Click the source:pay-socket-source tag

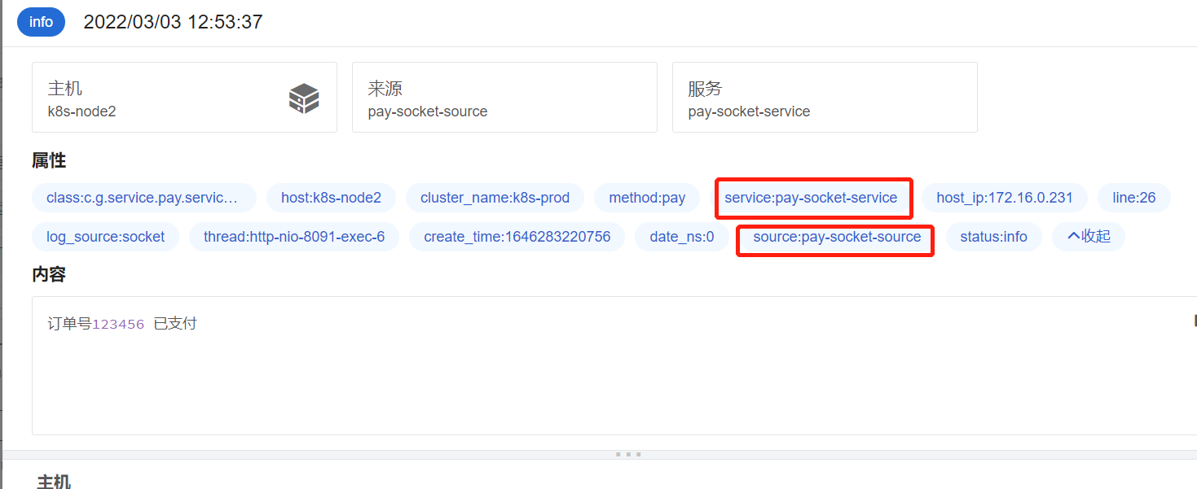click(837, 237)
